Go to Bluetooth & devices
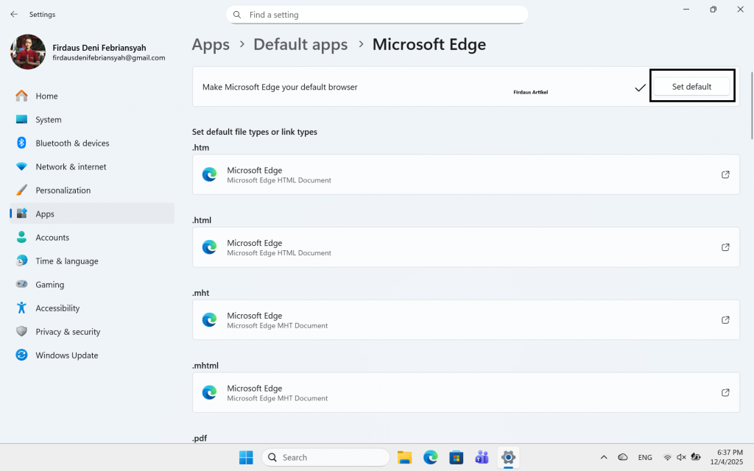 point(92,144)
